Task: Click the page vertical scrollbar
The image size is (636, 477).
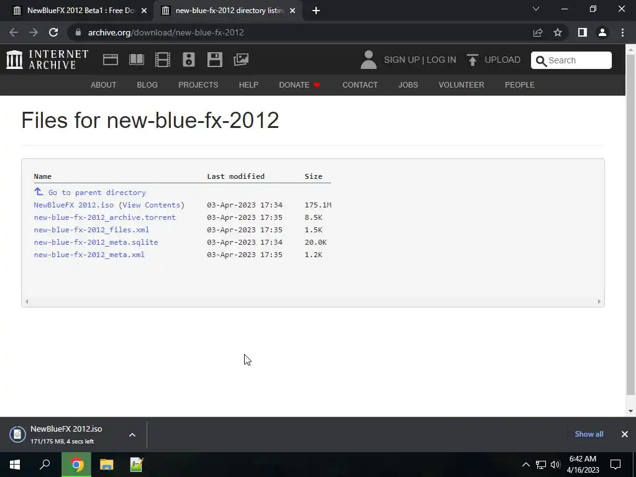Action: [630, 224]
